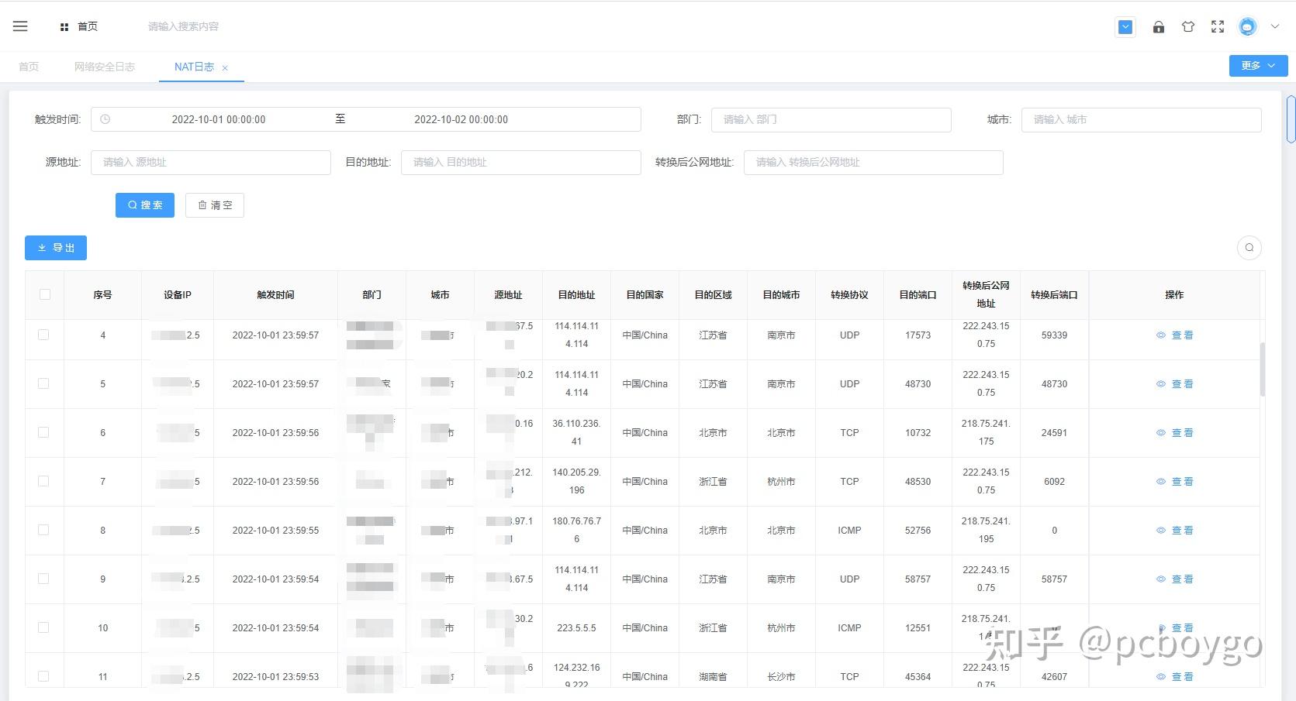
Task: Click the table search magnifier icon
Action: click(1249, 248)
